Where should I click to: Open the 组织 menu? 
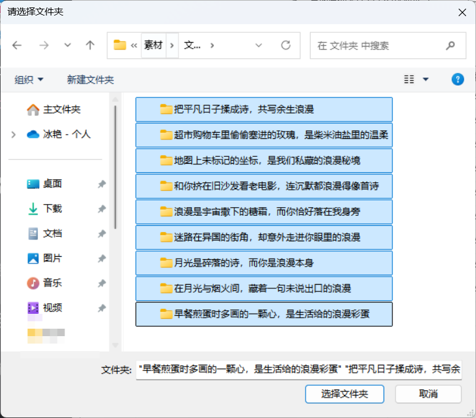coord(29,80)
